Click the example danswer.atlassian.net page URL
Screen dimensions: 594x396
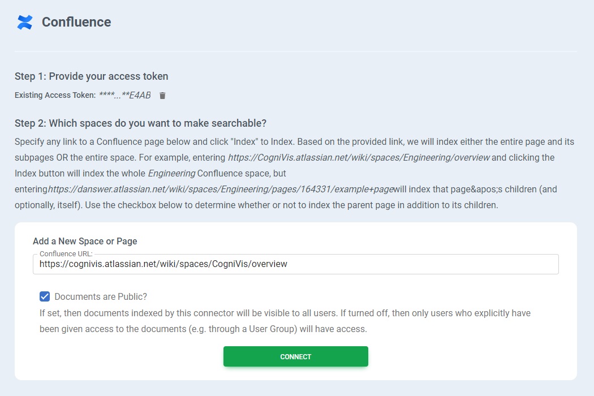(x=221, y=189)
